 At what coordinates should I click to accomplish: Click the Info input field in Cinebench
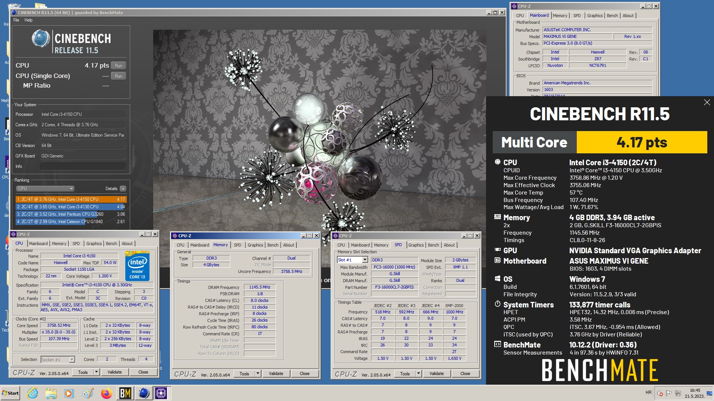point(83,166)
